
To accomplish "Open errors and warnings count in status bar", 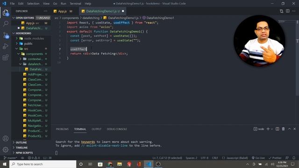I will point(34,158).
